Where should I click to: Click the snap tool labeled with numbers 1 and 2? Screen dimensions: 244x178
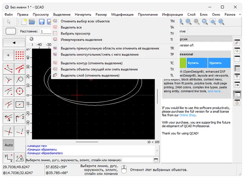click(x=20, y=118)
